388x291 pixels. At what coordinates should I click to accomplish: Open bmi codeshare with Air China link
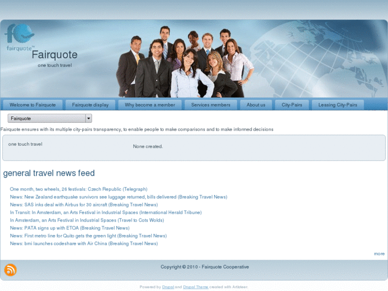click(84, 243)
